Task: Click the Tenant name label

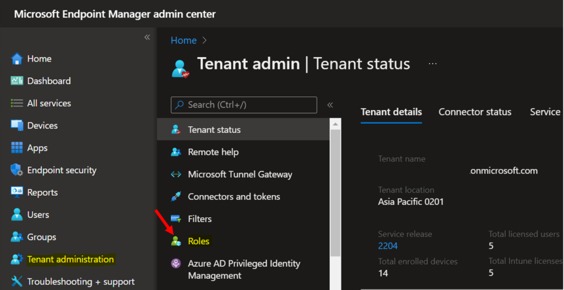Action: click(x=402, y=159)
